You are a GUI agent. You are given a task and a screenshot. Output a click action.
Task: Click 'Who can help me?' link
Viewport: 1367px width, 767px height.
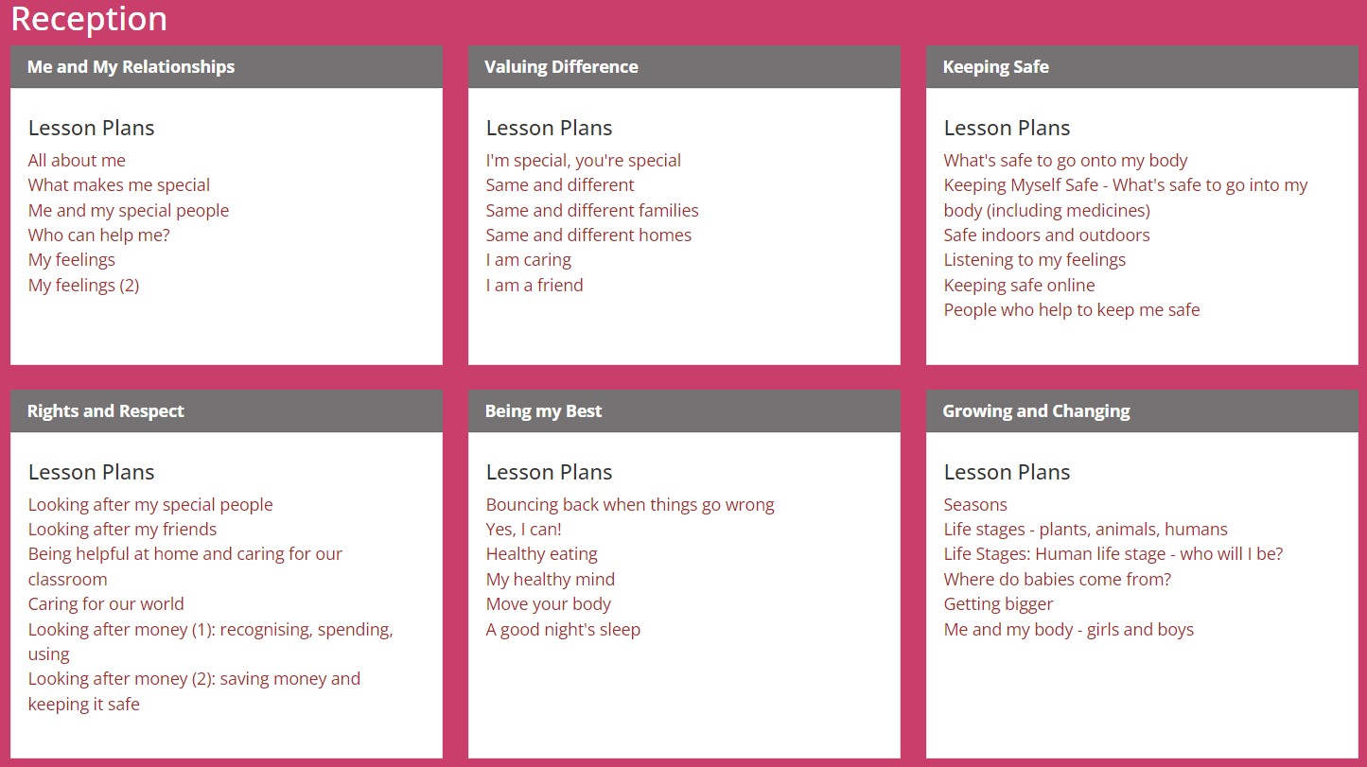[x=99, y=235]
